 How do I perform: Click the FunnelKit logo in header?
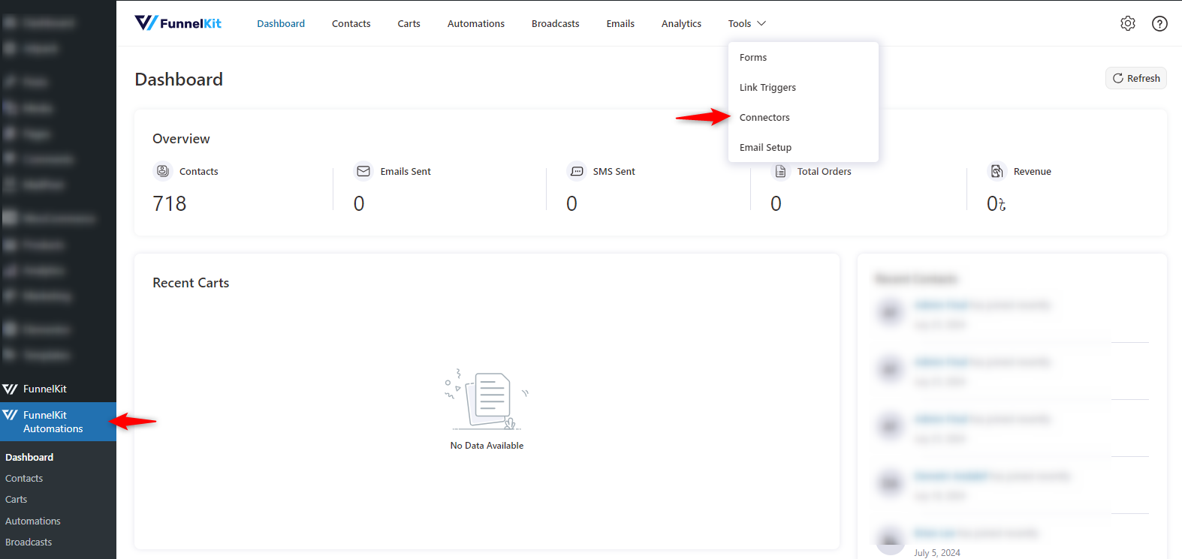point(178,23)
